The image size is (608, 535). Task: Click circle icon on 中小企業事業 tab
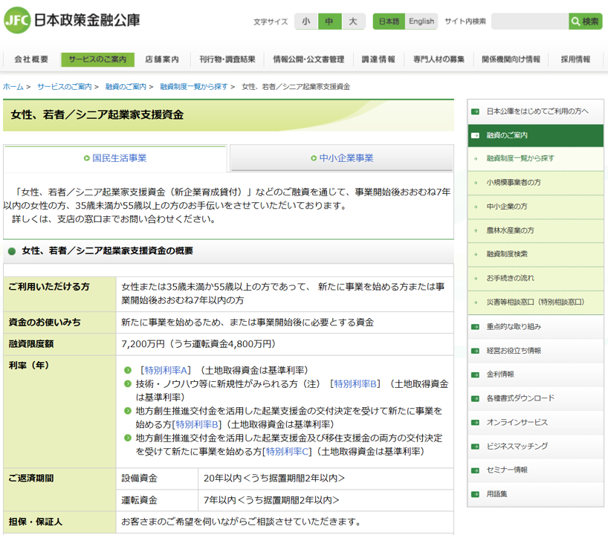coord(314,158)
